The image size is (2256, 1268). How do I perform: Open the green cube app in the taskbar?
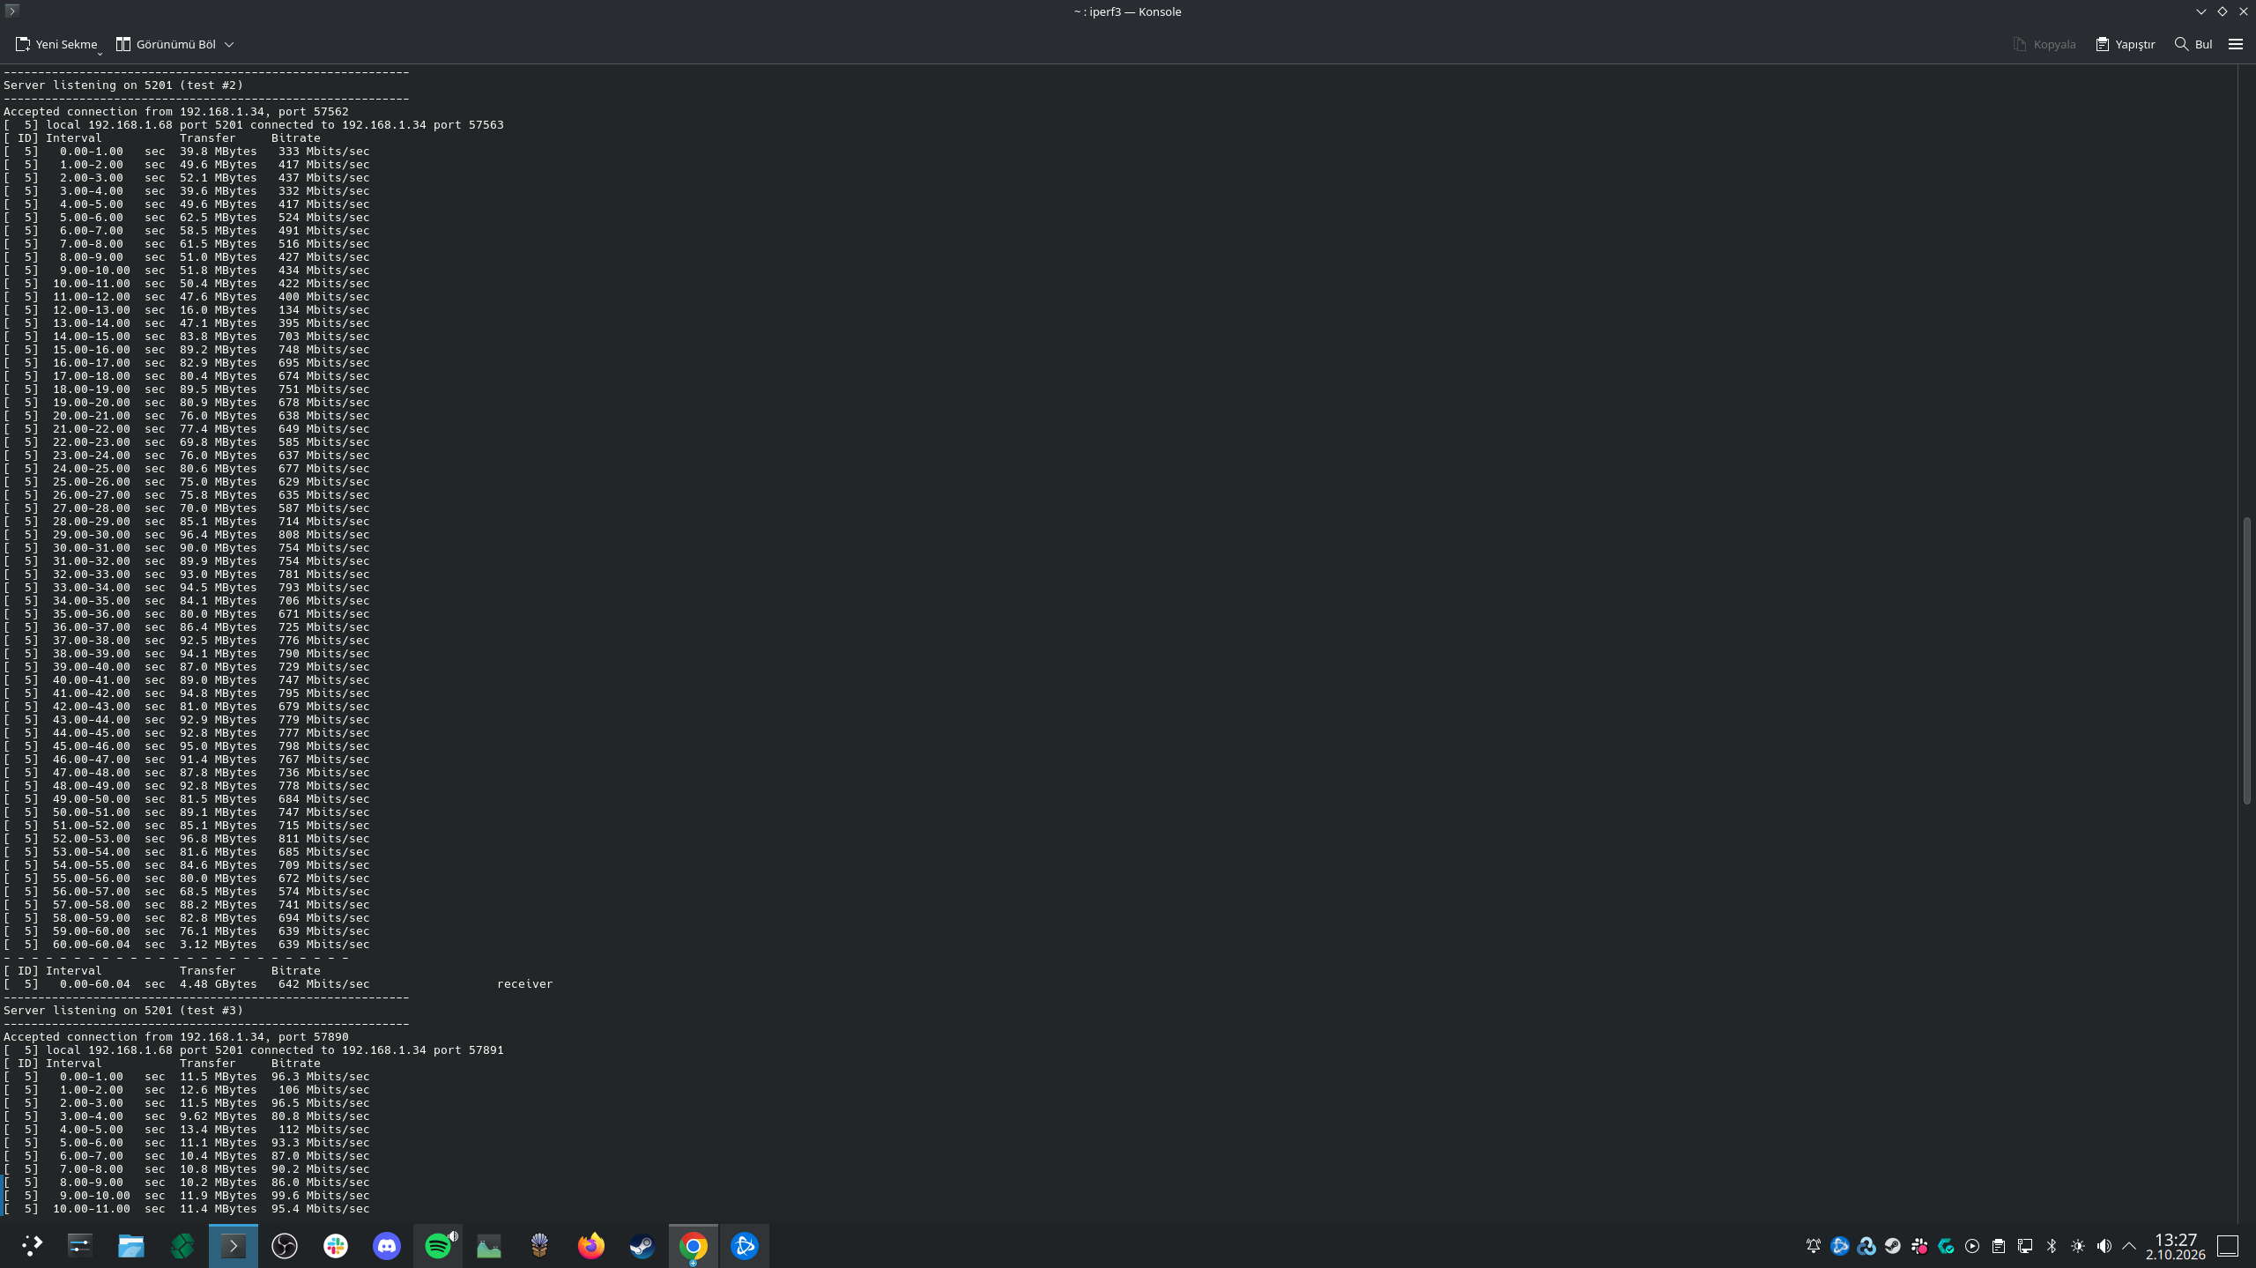point(182,1245)
